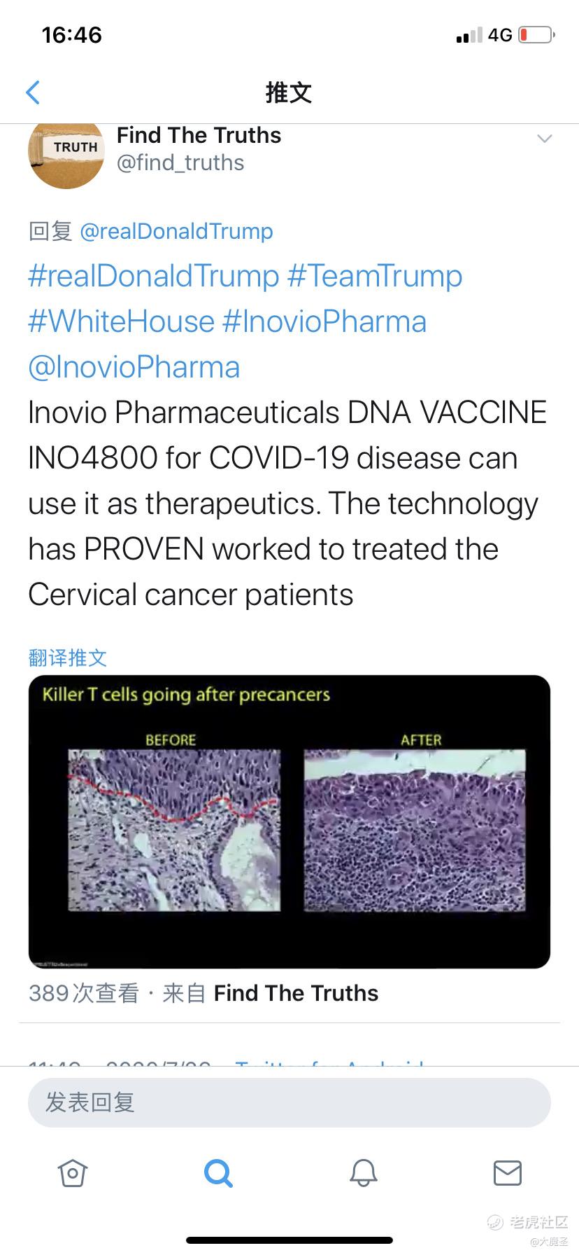Visit the @InovioPharma mention
579x1255 pixels.
134,367
